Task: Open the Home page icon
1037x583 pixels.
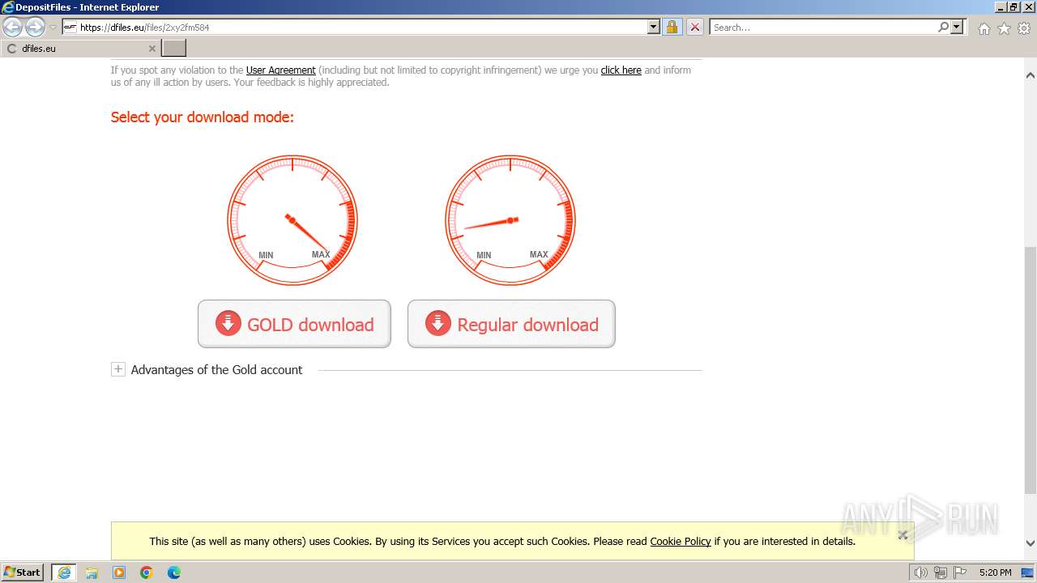Action: coord(984,28)
